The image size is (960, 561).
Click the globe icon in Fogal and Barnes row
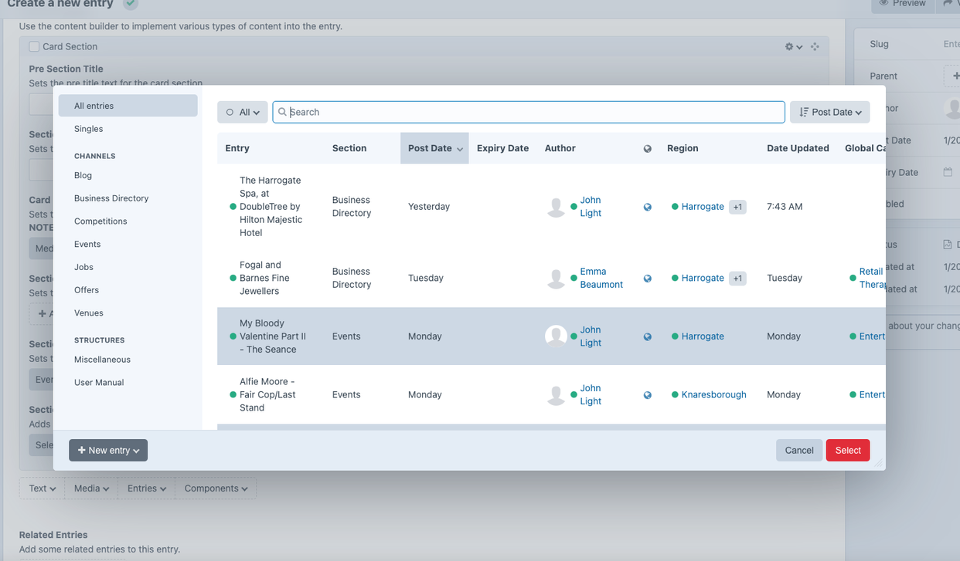point(648,279)
